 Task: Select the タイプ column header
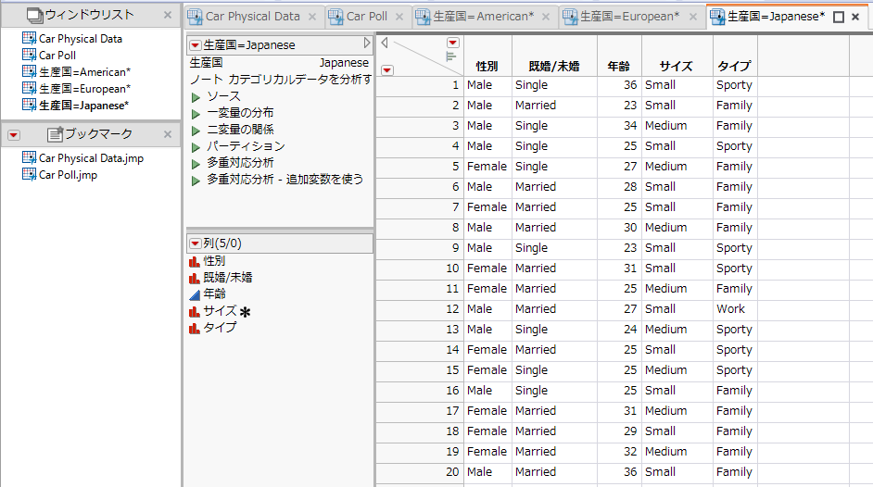pos(734,67)
